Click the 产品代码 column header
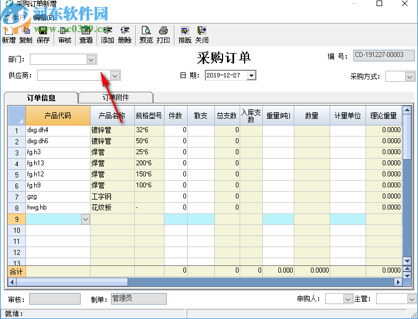The image size is (418, 319). pyautogui.click(x=58, y=116)
